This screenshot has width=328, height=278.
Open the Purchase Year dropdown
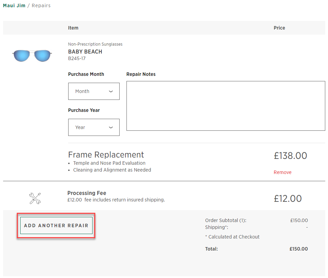coord(94,127)
